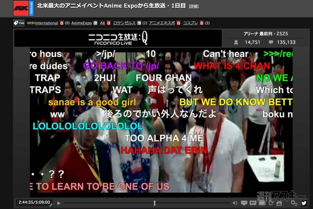
Task: Mute audio using the speaker icon
Action: (235, 203)
